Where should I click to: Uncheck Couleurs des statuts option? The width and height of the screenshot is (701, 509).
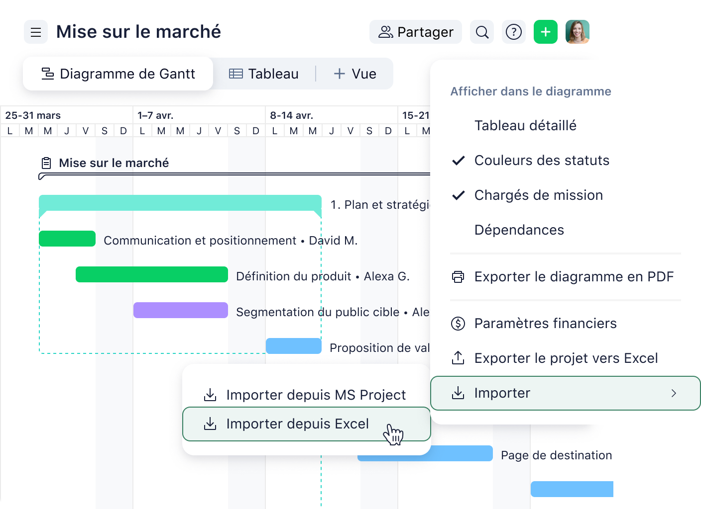(541, 161)
